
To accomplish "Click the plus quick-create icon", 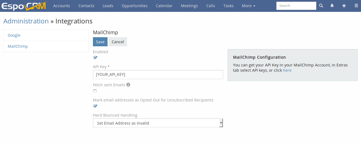I will 344,6.
